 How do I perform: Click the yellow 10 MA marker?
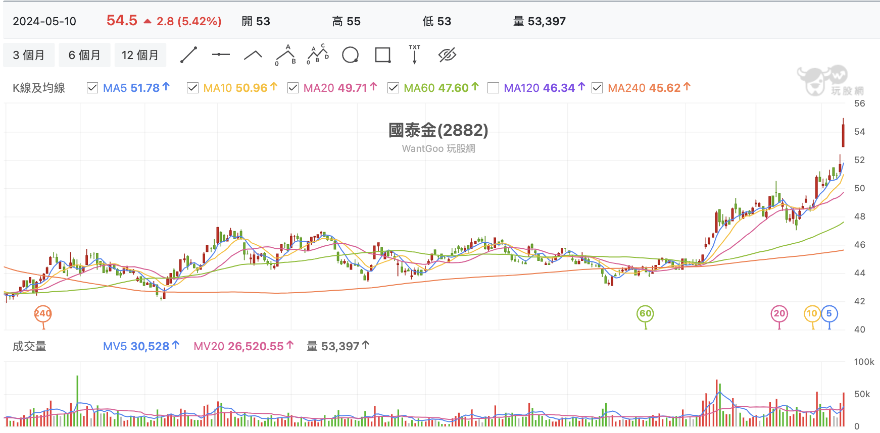(812, 313)
